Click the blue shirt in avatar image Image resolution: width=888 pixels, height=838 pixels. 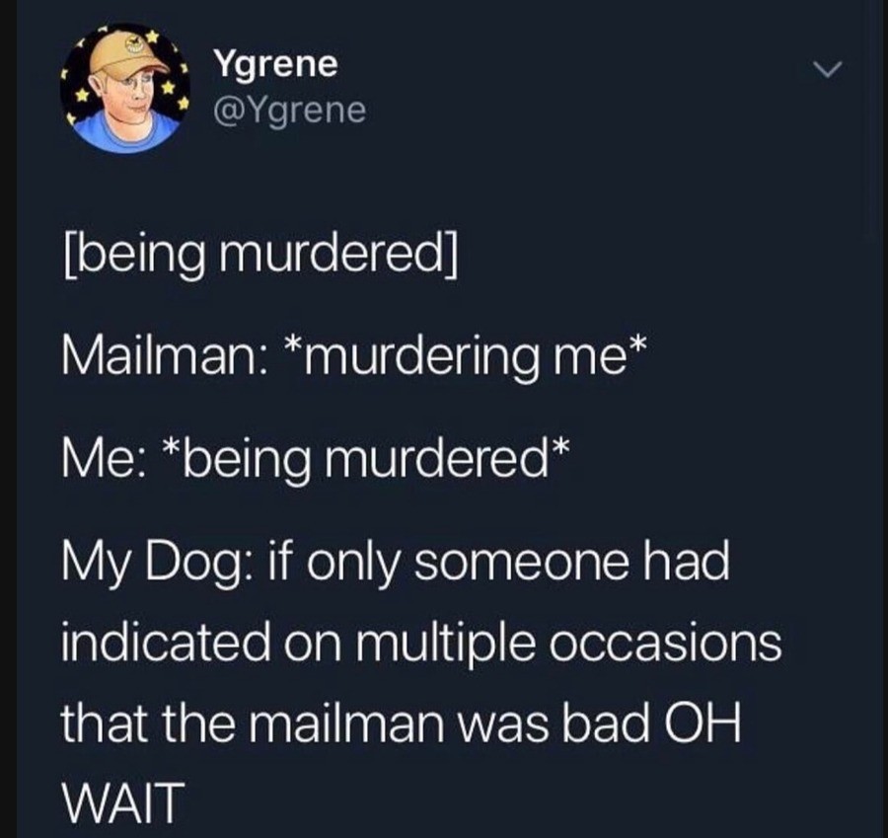pos(127,134)
